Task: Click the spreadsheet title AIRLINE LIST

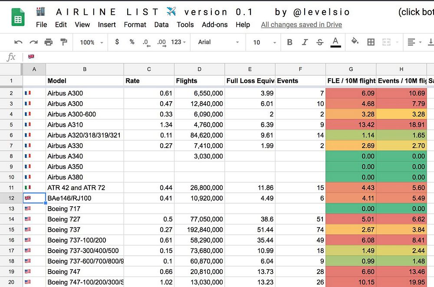Action: tap(107, 12)
